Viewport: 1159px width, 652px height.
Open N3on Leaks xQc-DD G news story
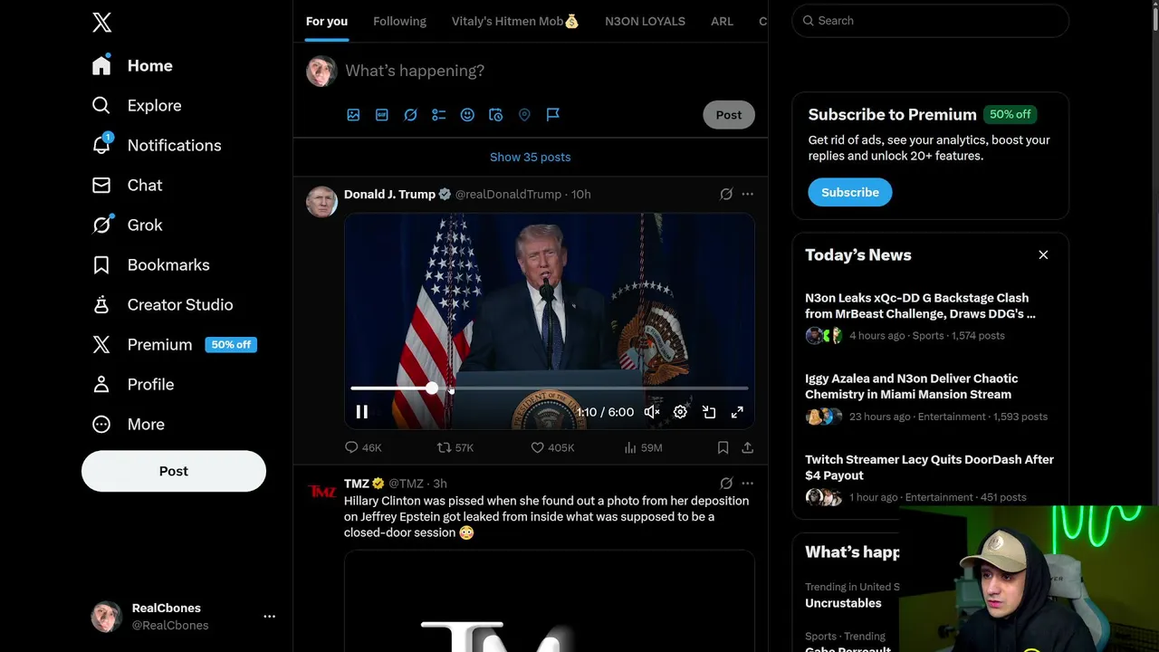tap(931, 316)
